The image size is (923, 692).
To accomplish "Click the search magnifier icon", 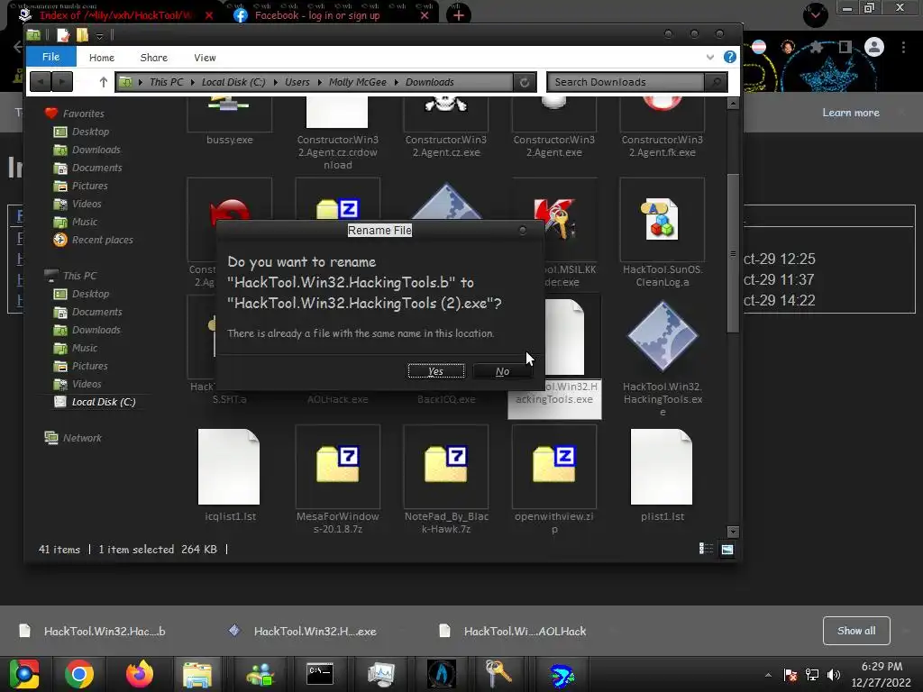I will [x=716, y=82].
